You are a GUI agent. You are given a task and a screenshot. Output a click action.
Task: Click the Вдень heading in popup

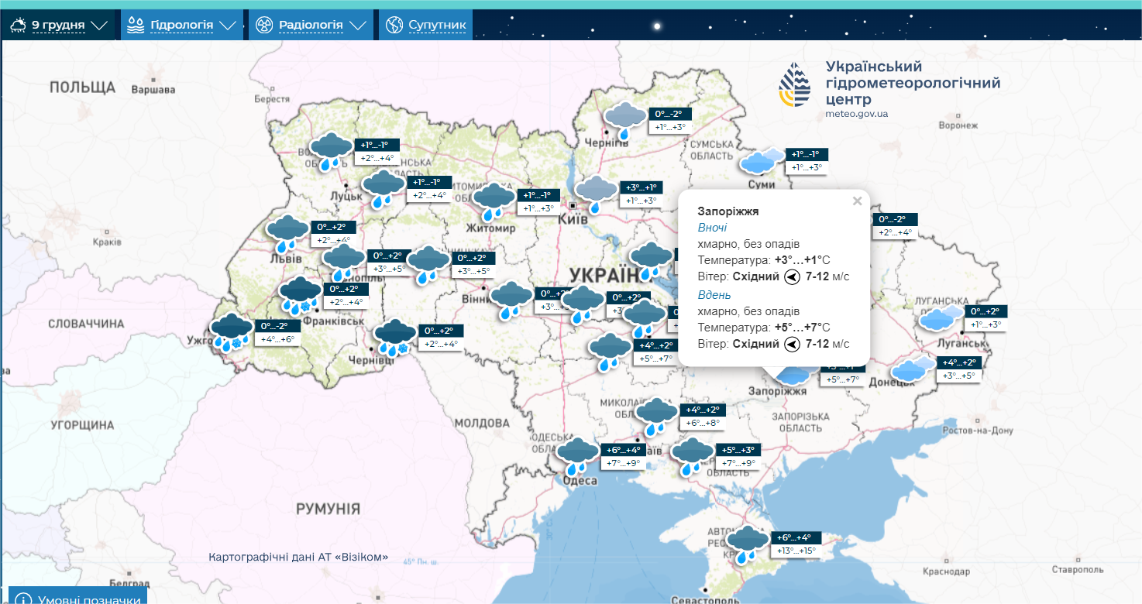714,295
